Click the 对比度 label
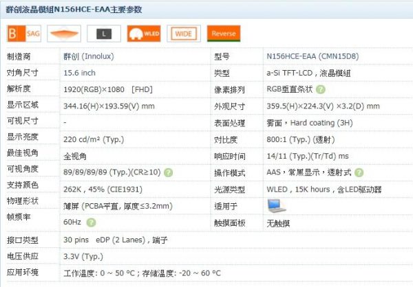 [226, 140]
